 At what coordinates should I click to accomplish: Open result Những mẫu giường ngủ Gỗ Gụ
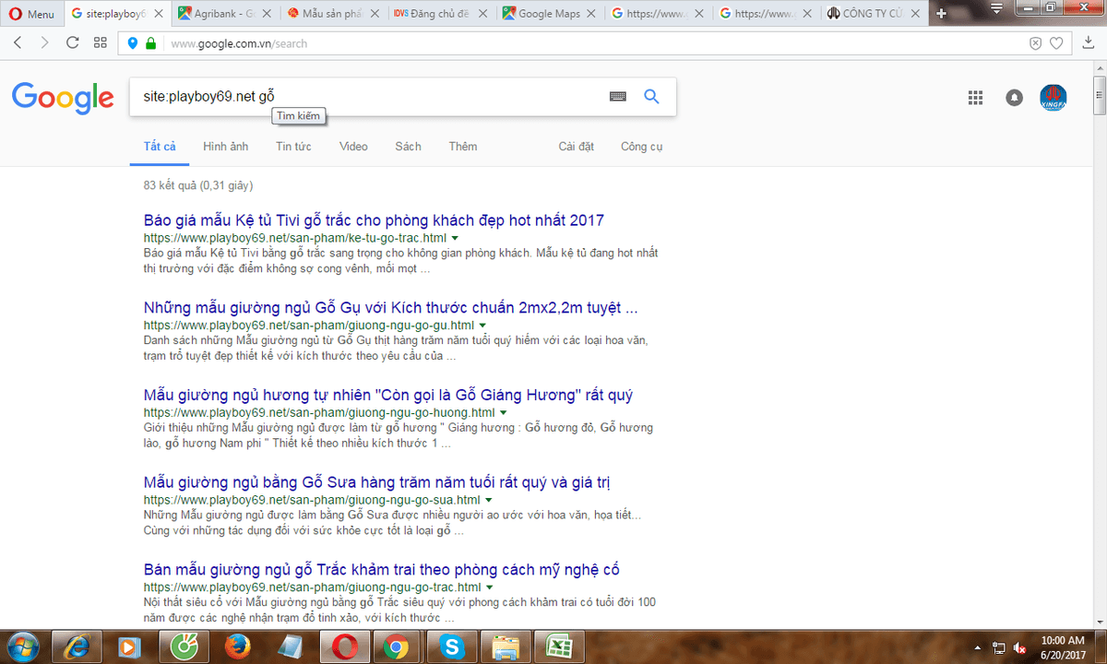click(x=390, y=307)
